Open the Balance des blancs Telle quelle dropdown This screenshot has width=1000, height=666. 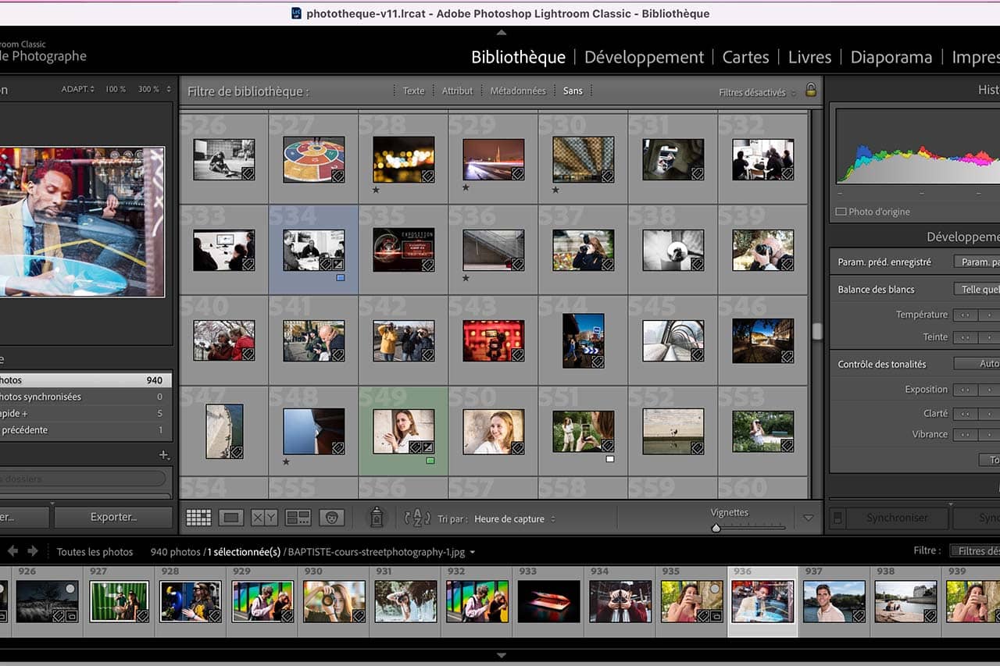click(977, 290)
